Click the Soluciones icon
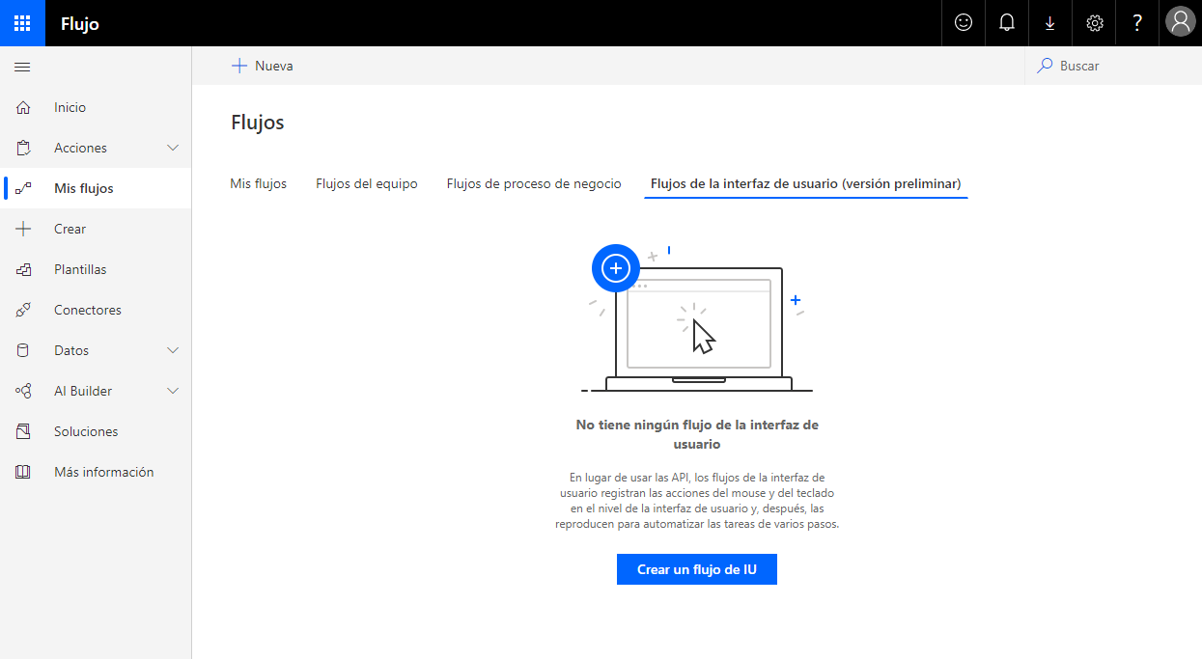Viewport: 1202px width, 659px height. tap(23, 432)
